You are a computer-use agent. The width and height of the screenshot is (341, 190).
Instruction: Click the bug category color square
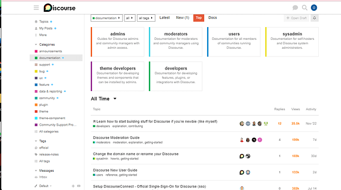point(36,71)
